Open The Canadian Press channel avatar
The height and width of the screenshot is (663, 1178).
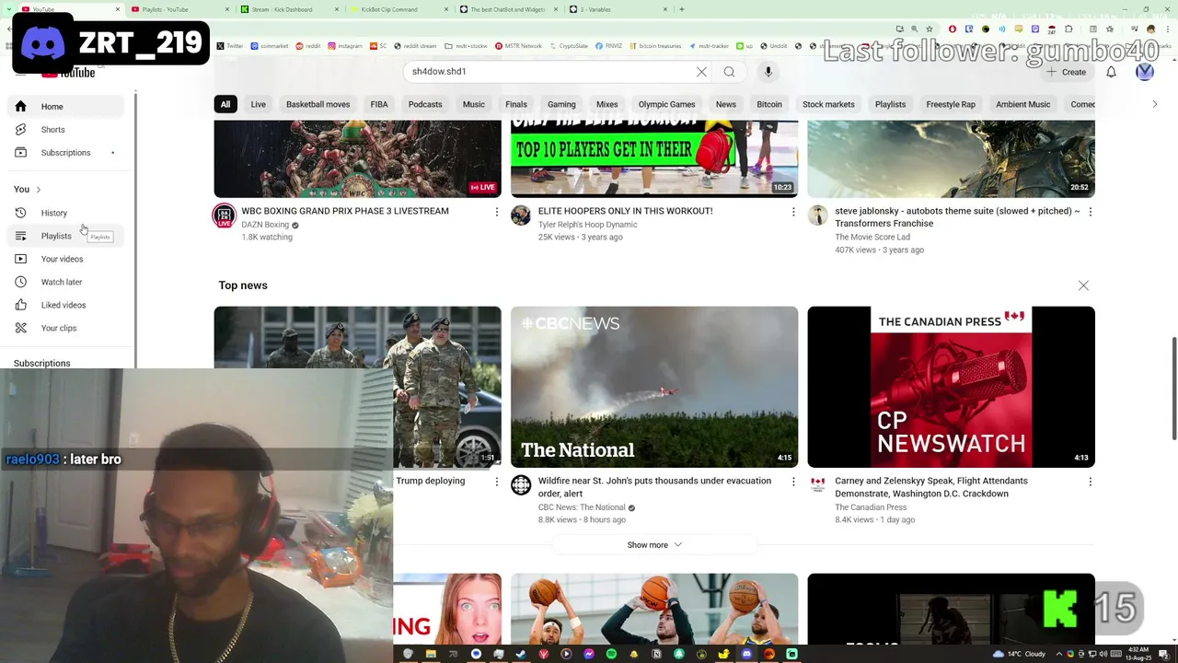point(817,485)
